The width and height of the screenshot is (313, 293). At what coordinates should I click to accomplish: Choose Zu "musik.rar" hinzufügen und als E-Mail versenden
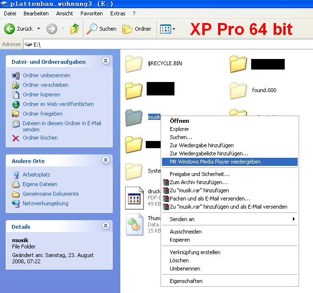tap(230, 207)
